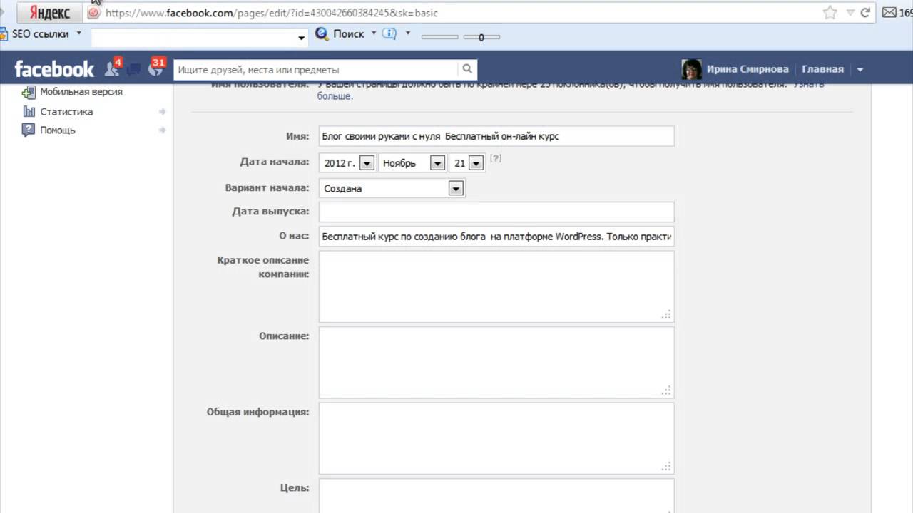Open Статистика in the sidebar
The height and width of the screenshot is (513, 913).
point(66,112)
